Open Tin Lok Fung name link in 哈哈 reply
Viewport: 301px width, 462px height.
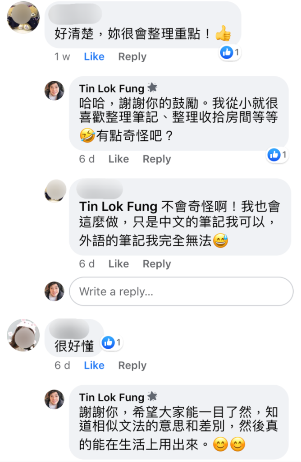tap(111, 88)
